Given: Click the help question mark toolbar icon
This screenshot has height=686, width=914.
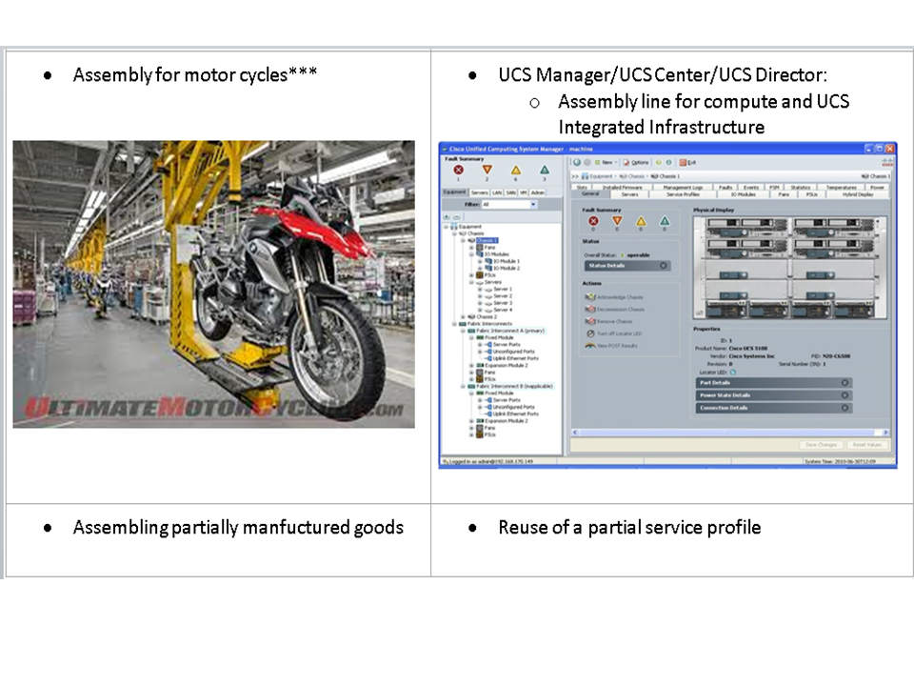Looking at the screenshot, I should pyautogui.click(x=659, y=163).
